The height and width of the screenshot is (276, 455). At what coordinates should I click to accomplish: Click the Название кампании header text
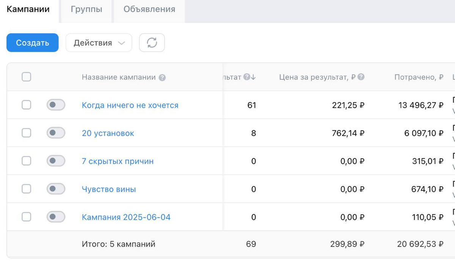(x=119, y=77)
